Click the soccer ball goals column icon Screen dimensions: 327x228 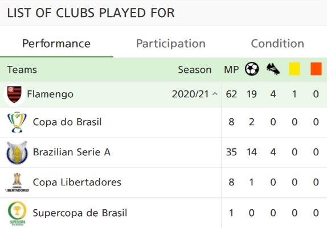(x=252, y=69)
